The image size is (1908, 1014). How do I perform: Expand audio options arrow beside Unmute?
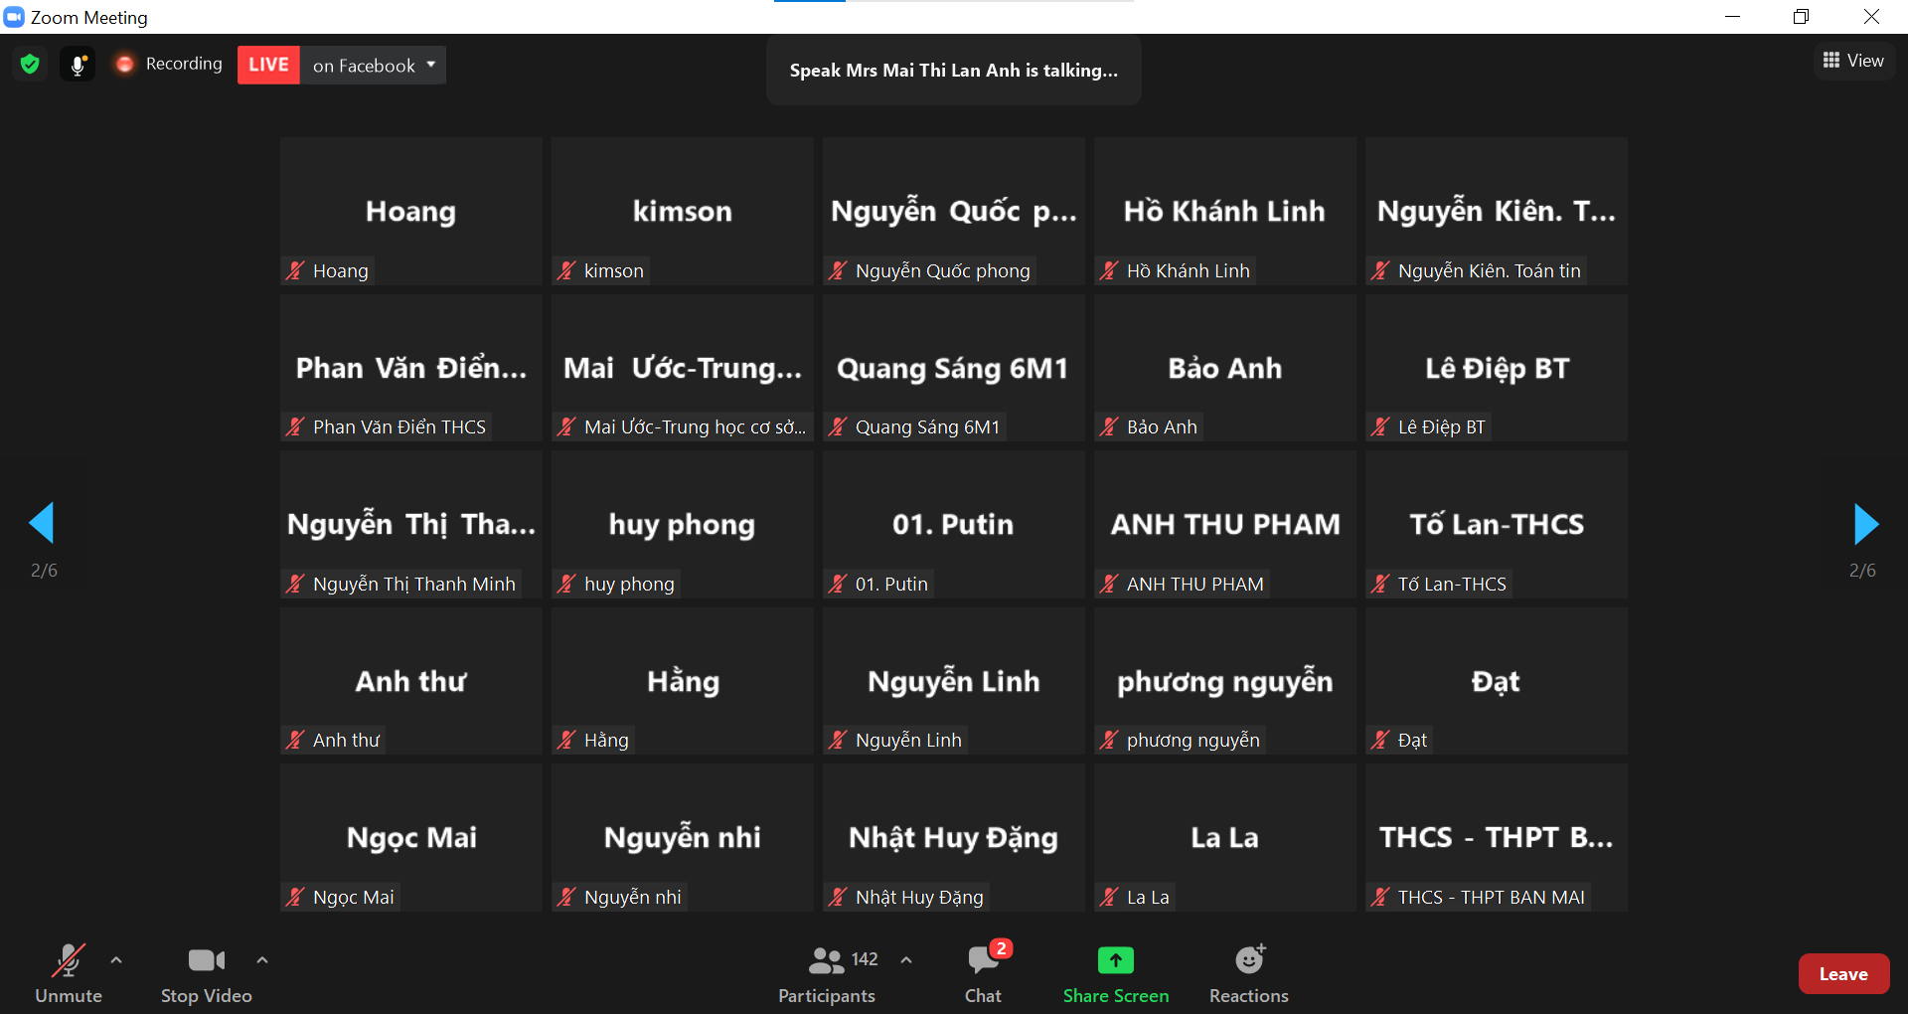pos(116,960)
